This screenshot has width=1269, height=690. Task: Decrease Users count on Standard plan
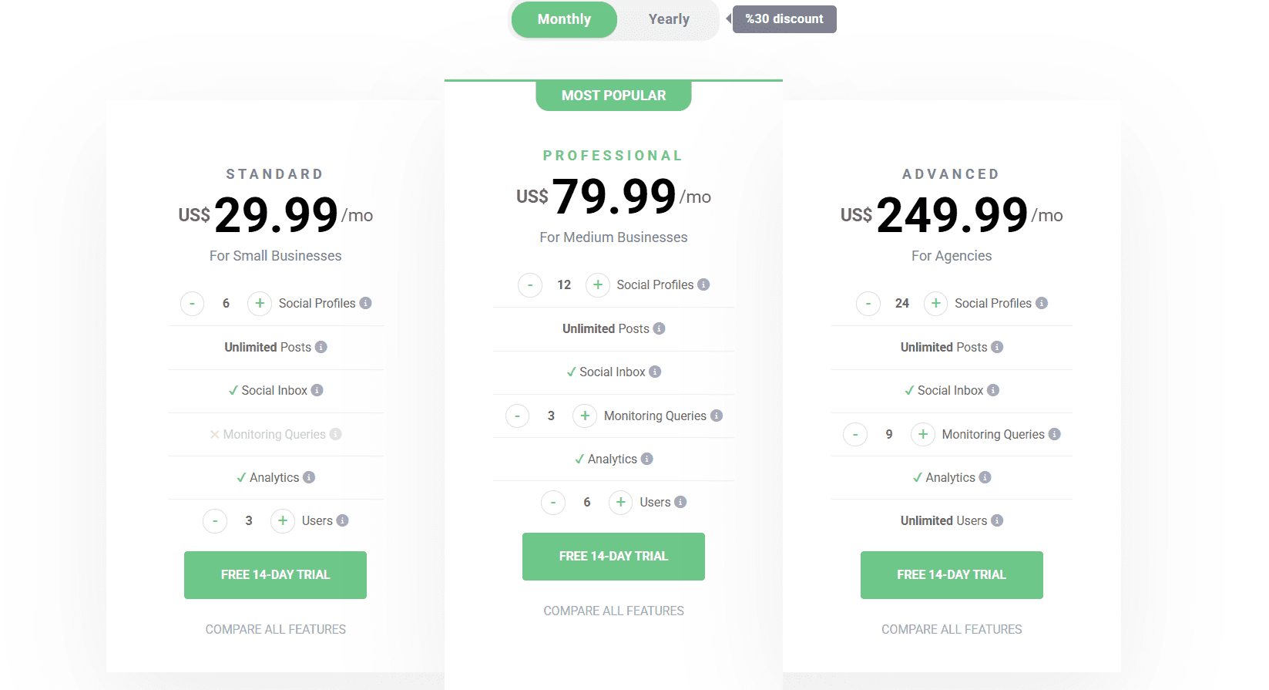(x=215, y=520)
